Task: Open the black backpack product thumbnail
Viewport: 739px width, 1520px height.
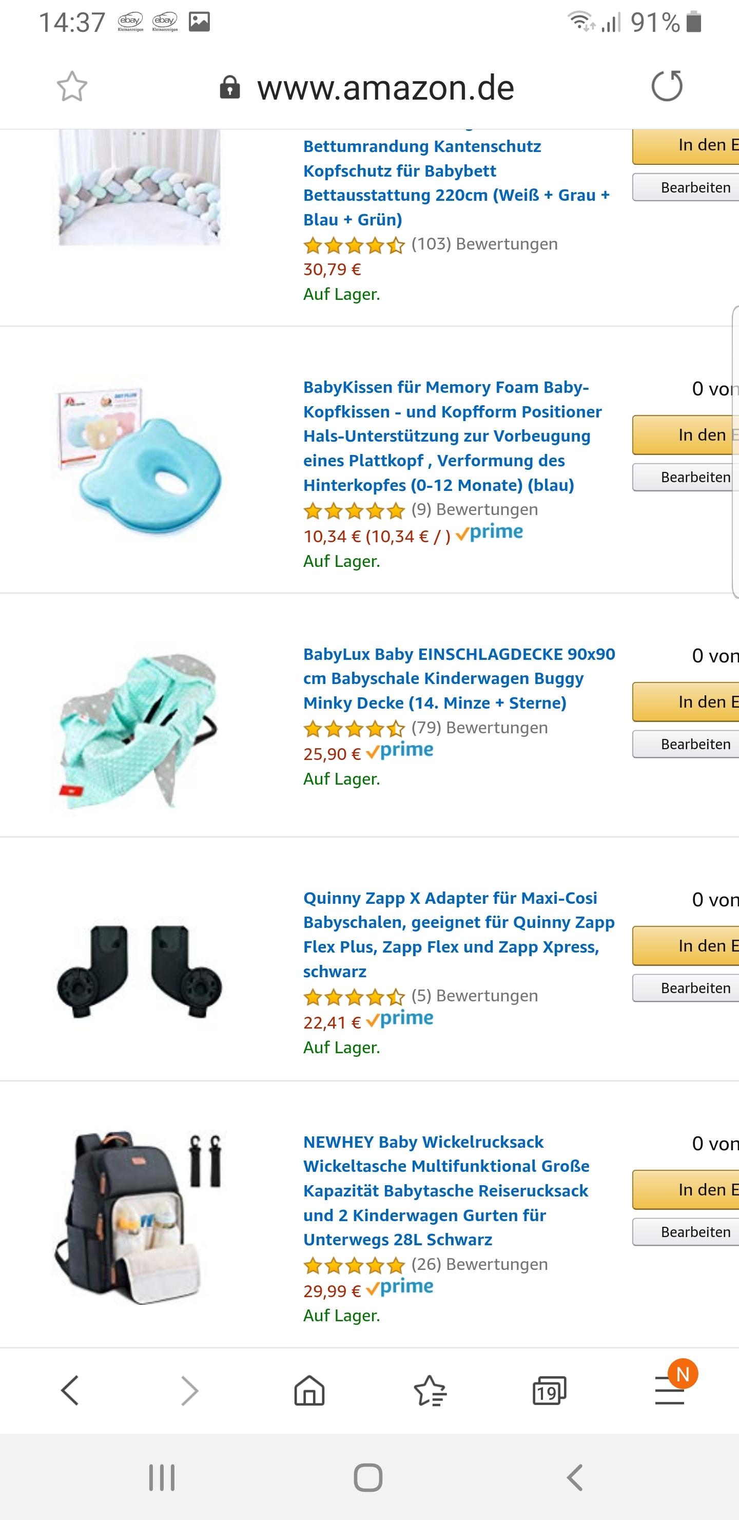Action: pyautogui.click(x=140, y=1218)
